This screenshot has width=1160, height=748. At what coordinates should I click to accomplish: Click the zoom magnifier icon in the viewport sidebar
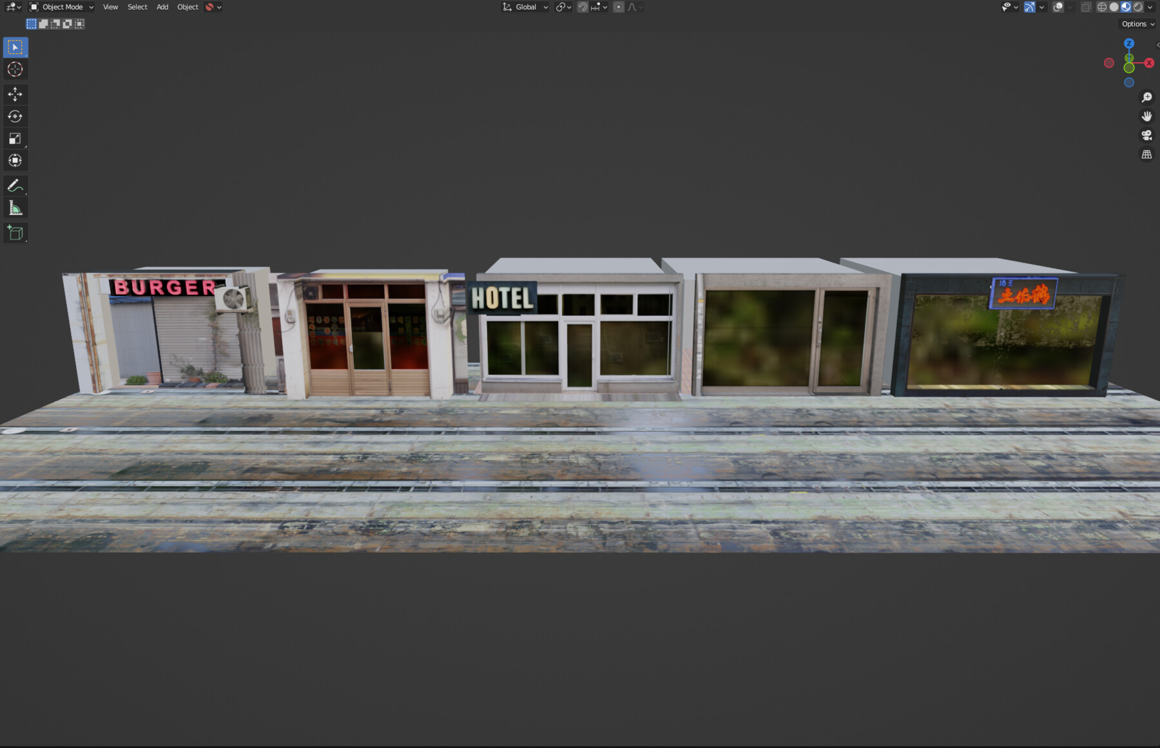click(x=1147, y=97)
